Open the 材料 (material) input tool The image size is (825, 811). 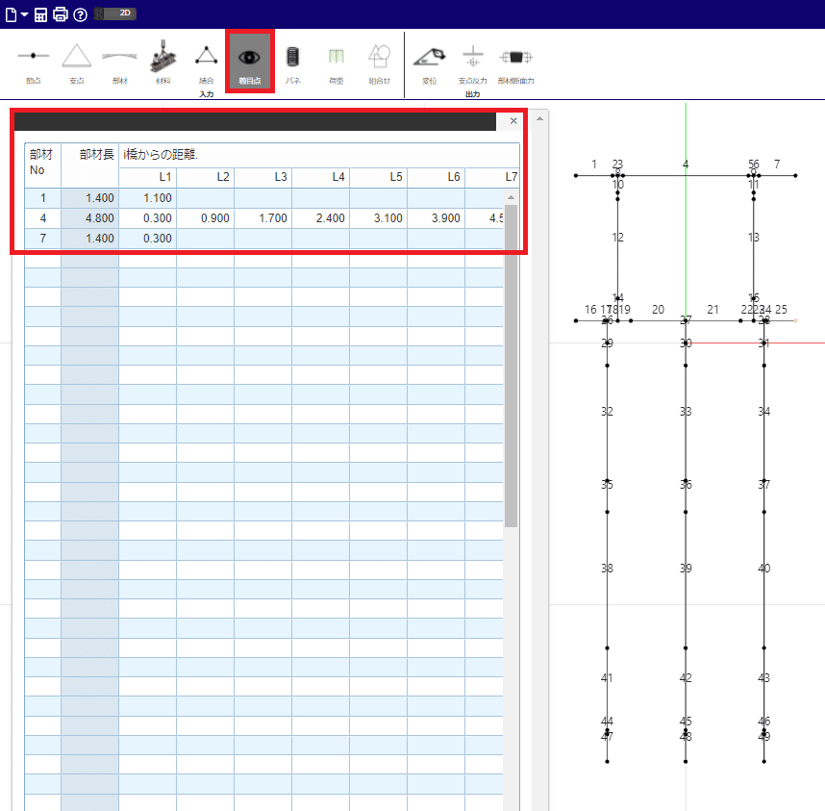point(163,63)
